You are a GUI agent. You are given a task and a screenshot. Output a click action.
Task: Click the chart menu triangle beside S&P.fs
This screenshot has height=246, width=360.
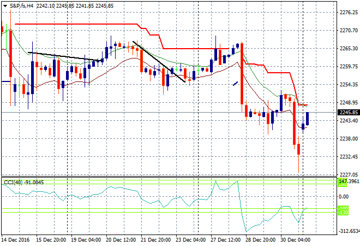point(5,6)
